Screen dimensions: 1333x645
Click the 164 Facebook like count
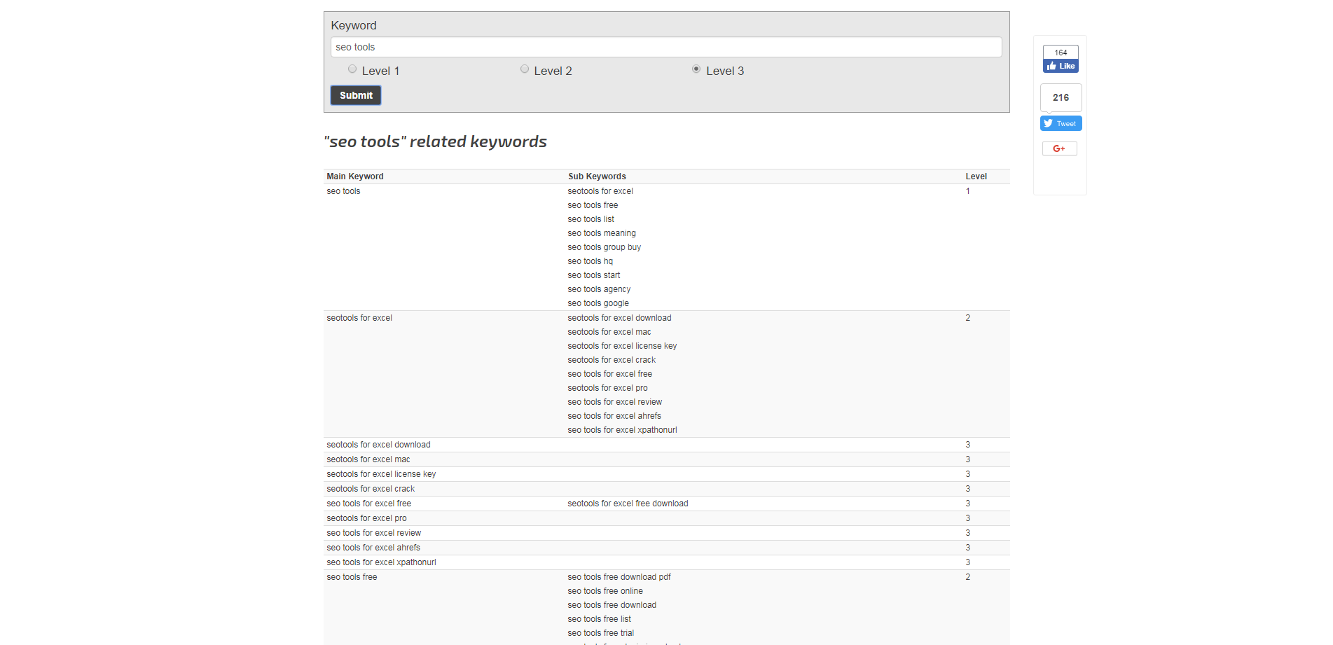click(x=1061, y=53)
